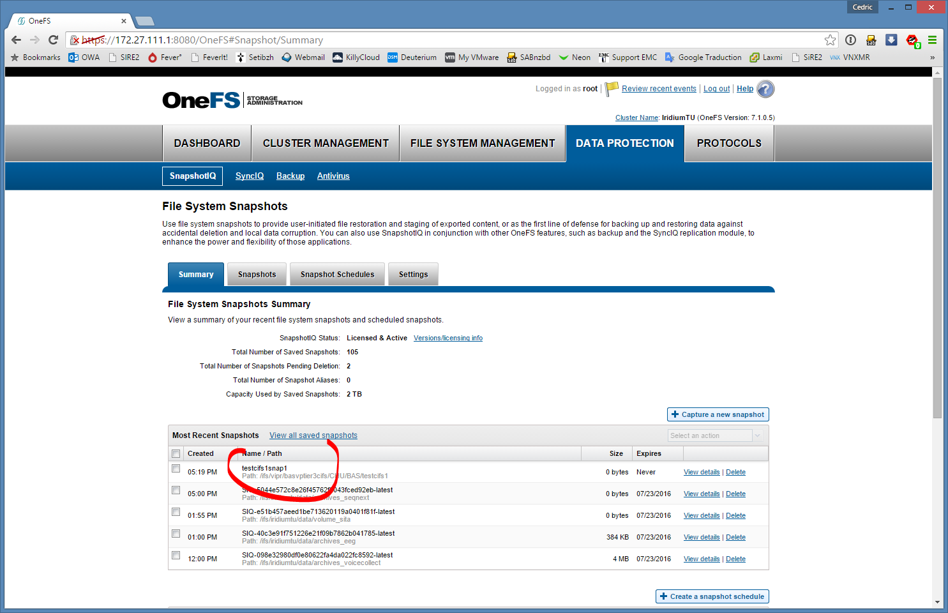Click the URL address bar

pos(447,40)
